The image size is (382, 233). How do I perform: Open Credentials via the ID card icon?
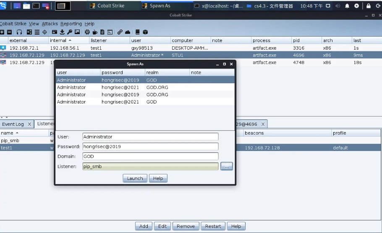[55, 32]
